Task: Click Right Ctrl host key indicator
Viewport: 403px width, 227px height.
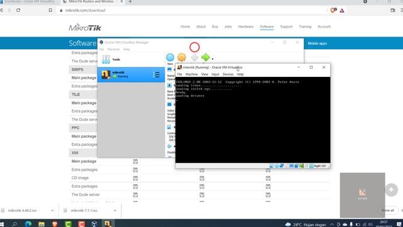Action: click(x=320, y=166)
